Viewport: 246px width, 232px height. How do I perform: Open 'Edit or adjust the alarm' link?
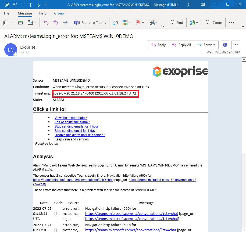(72, 122)
